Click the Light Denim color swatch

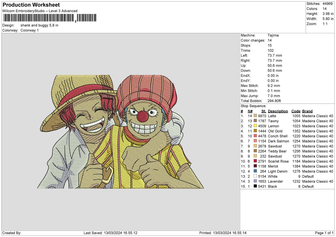(255, 171)
